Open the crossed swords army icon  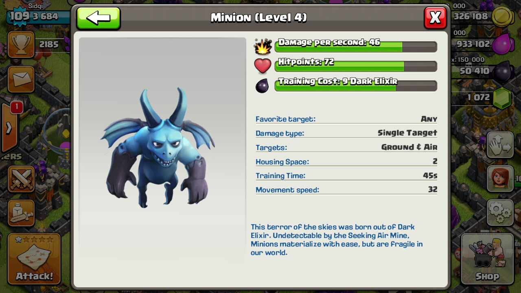[21, 179]
